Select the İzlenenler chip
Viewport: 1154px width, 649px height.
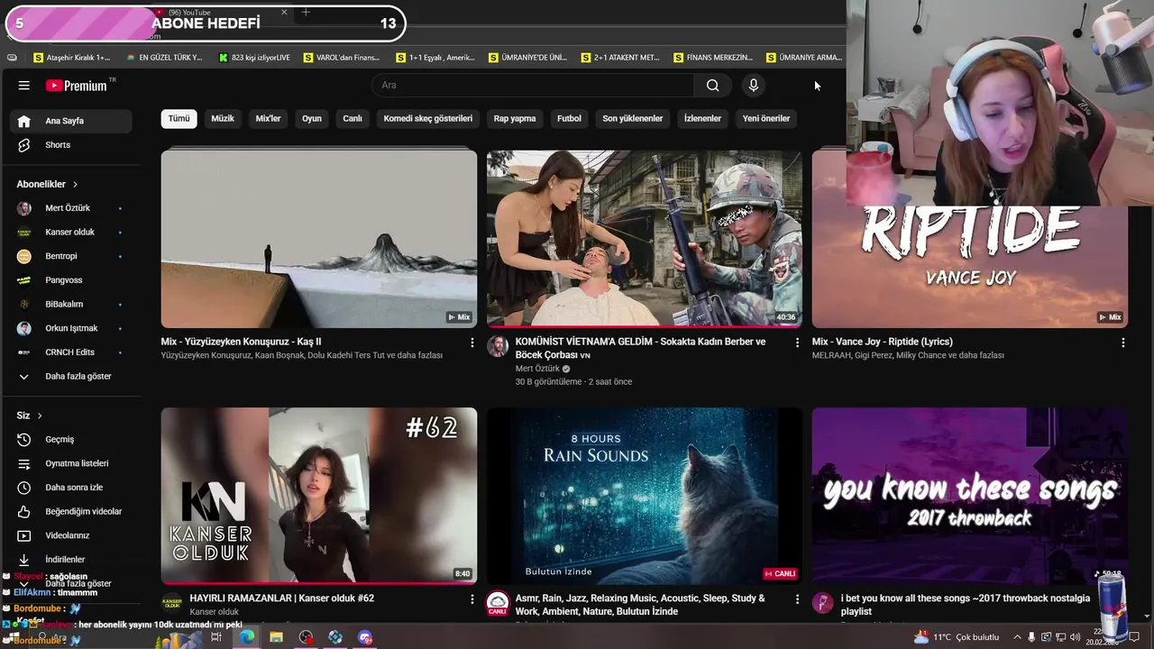[x=702, y=119]
